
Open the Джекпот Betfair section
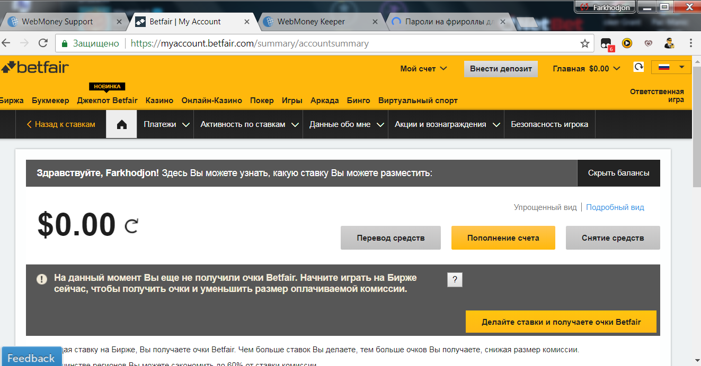107,100
